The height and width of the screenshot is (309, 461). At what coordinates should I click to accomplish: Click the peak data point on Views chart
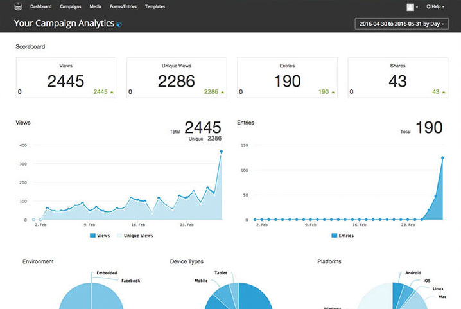[221, 152]
